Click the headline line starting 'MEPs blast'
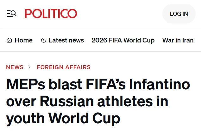The height and width of the screenshot is (134, 201). point(98,84)
